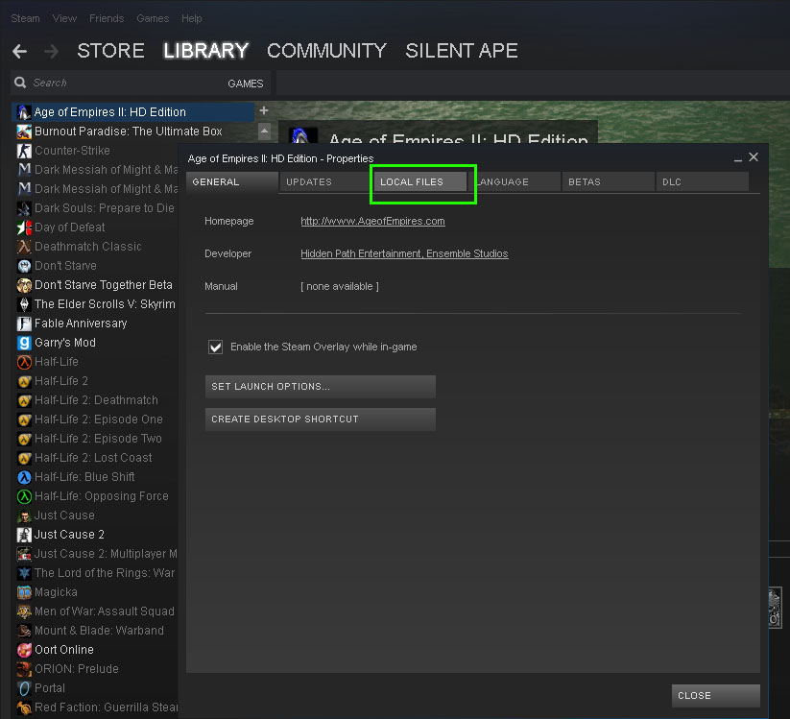The width and height of the screenshot is (790, 719).
Task: Open the GAMES filter dropdown
Action: tap(246, 84)
